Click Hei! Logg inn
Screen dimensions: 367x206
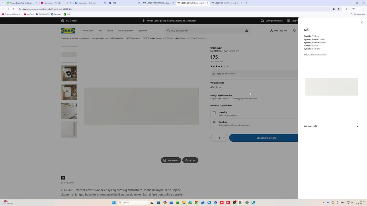pyautogui.click(x=278, y=31)
